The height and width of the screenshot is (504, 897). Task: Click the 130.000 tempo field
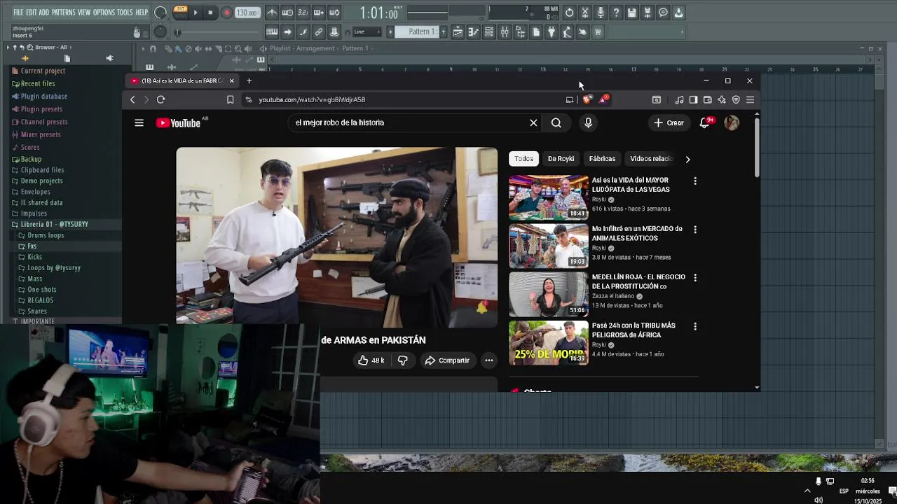[x=247, y=13]
